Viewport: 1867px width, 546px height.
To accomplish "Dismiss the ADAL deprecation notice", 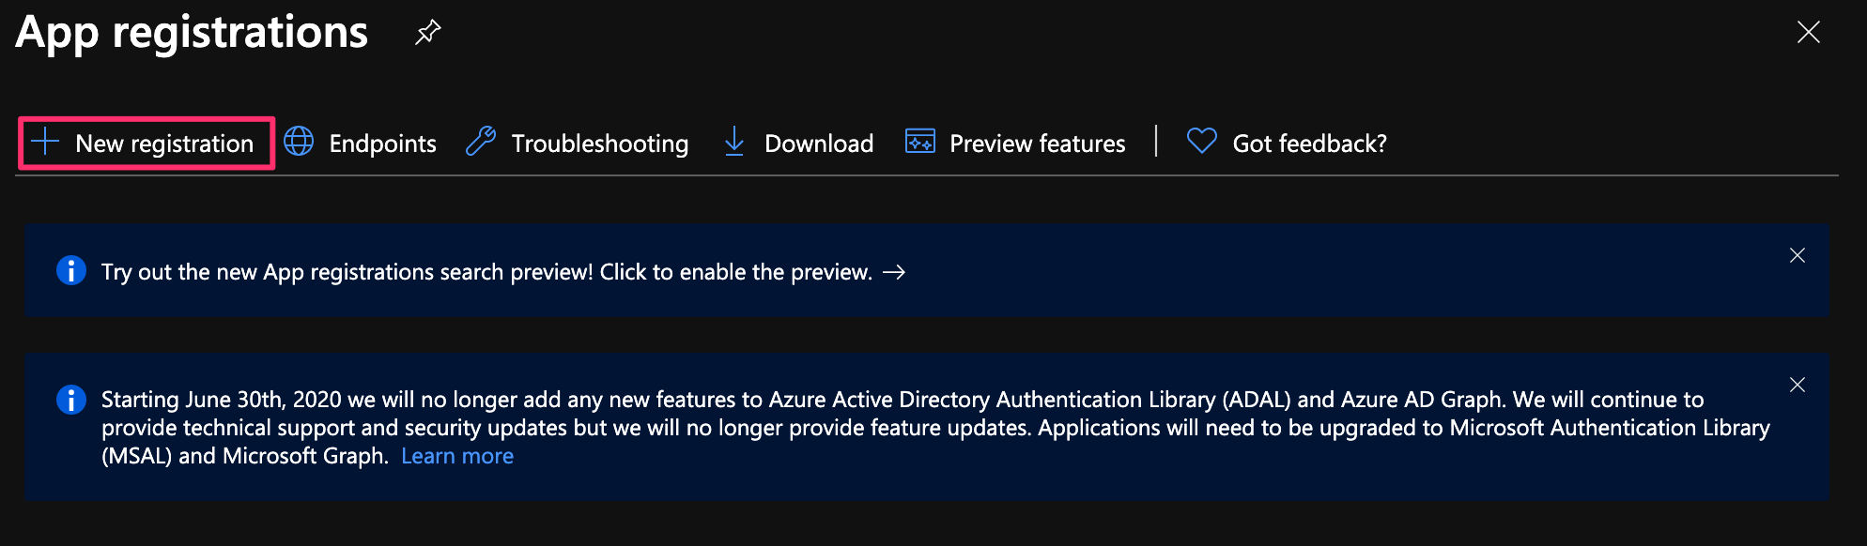I will [1798, 384].
